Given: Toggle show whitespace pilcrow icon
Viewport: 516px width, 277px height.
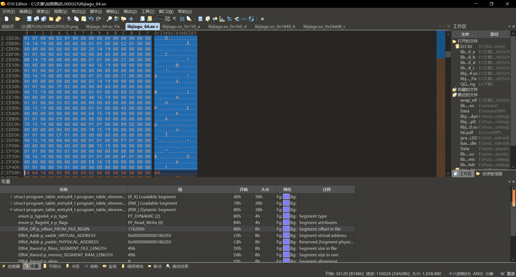Looking at the screenshot, I should pyautogui.click(x=175, y=19).
